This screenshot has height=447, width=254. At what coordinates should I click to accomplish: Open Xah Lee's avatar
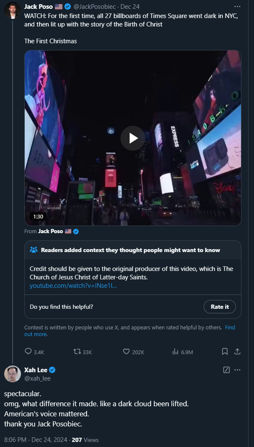12,374
